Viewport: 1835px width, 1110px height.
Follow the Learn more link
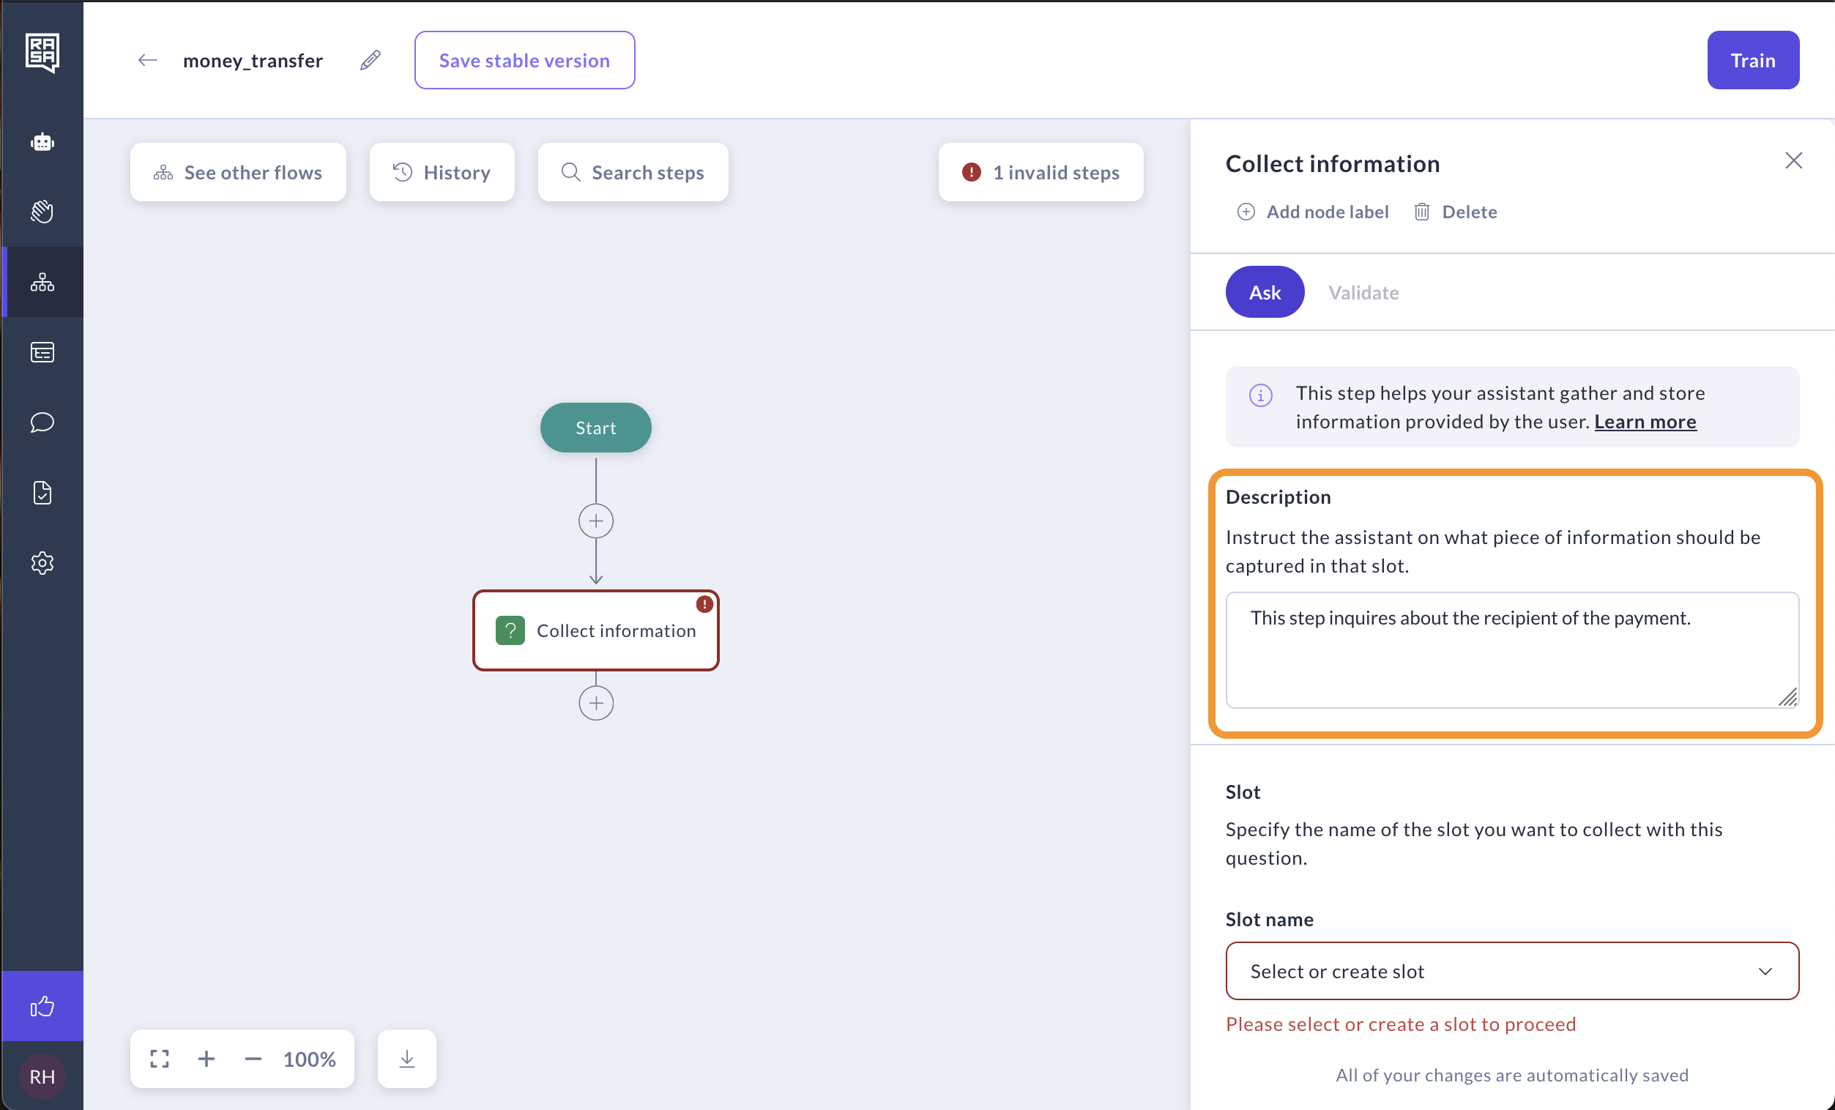pos(1645,422)
